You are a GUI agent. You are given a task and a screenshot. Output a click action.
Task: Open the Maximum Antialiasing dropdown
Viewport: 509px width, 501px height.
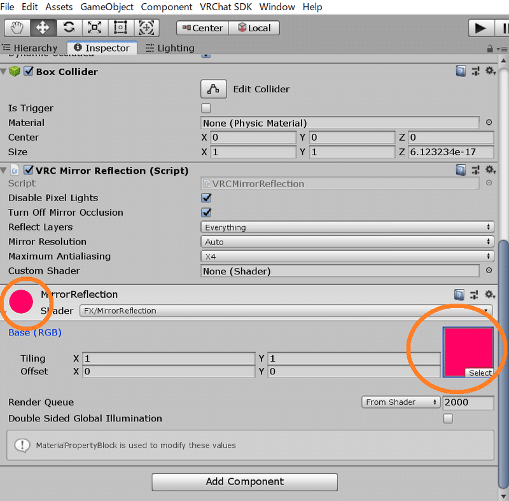pos(347,256)
